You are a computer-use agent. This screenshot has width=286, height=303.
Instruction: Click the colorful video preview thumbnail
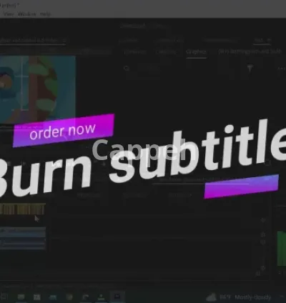click(x=38, y=89)
